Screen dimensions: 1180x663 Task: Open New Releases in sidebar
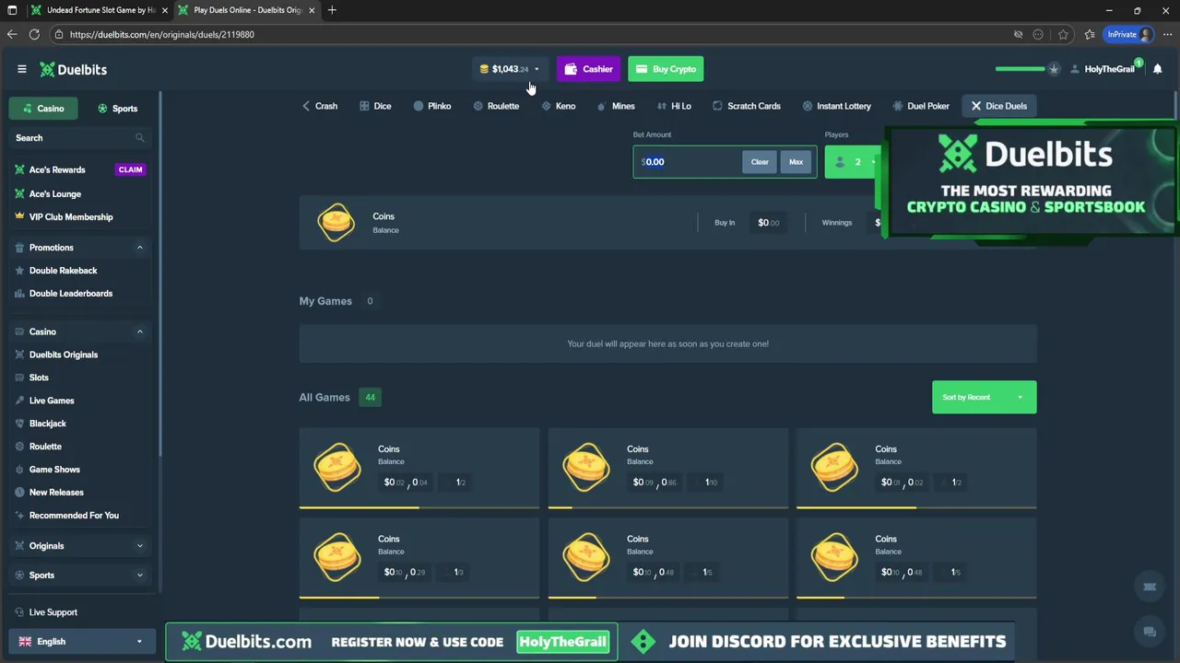56,493
